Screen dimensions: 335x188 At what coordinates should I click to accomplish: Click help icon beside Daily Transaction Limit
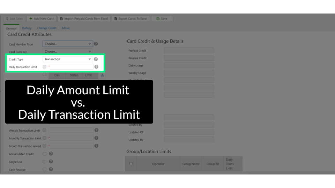click(96, 67)
